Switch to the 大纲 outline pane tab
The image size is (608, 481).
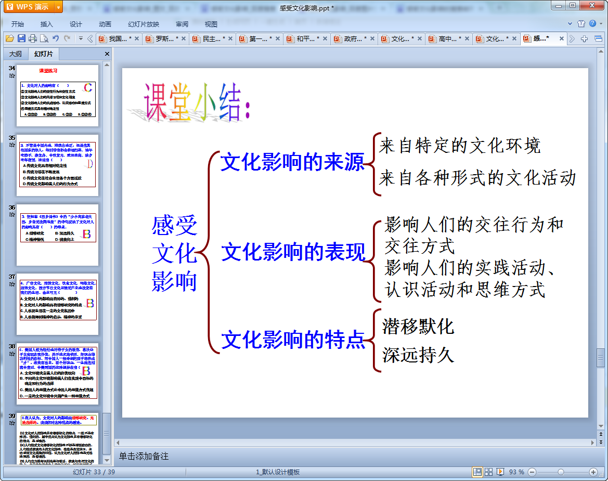click(16, 54)
